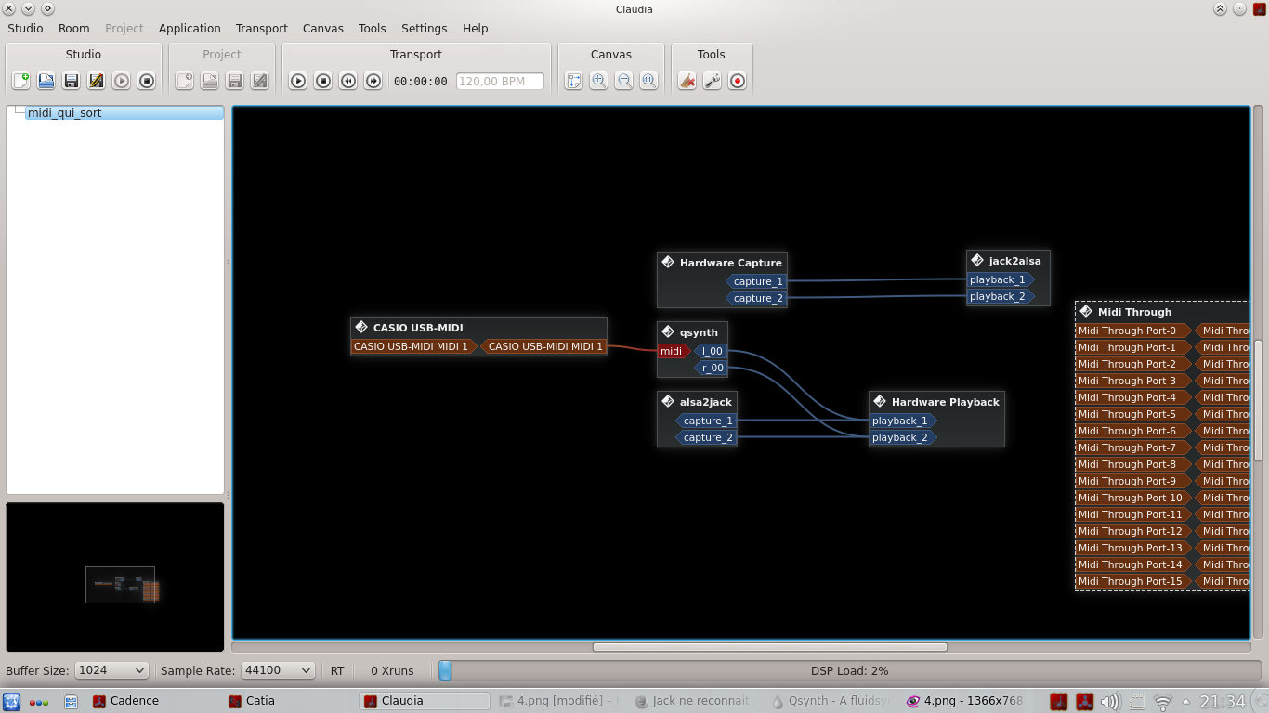
Task: Open the Sample Rate dropdown
Action: point(278,670)
